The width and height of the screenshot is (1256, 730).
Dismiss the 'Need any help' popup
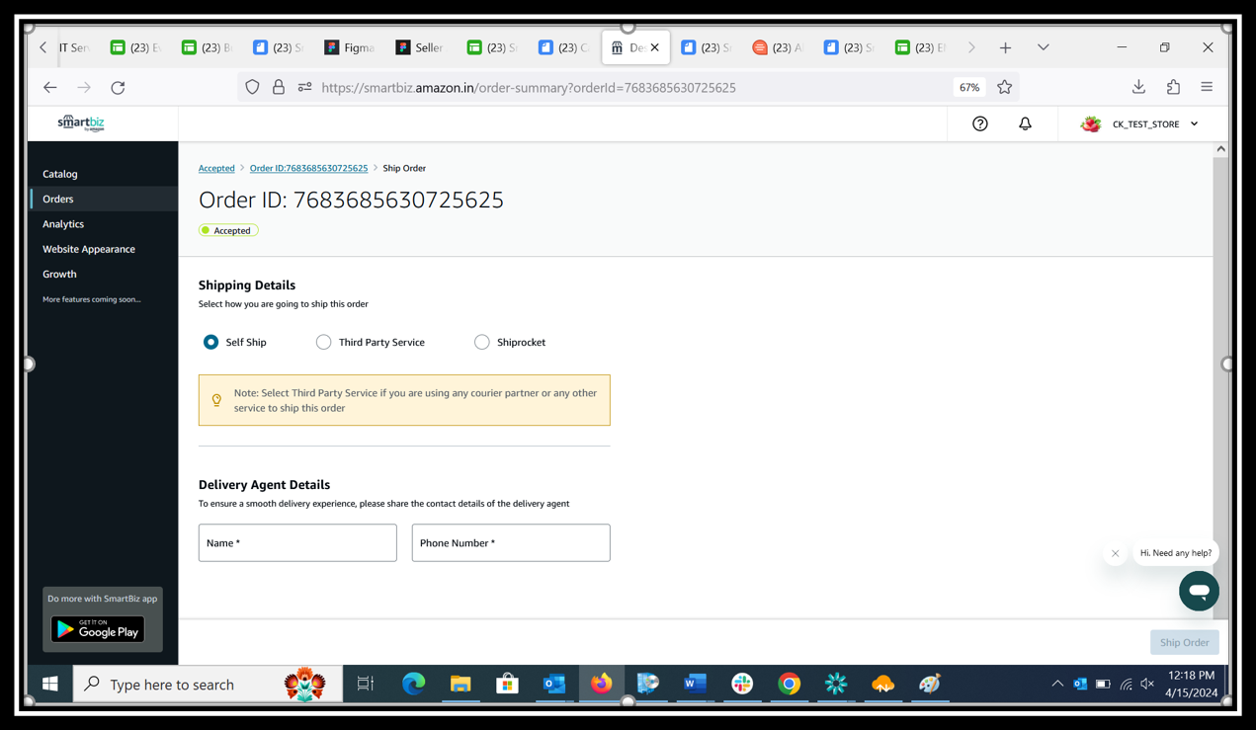point(1115,553)
